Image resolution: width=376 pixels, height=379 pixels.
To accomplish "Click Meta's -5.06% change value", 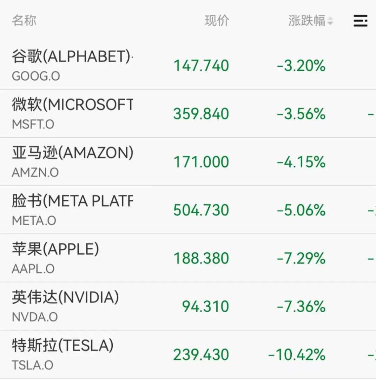I will (x=301, y=211).
